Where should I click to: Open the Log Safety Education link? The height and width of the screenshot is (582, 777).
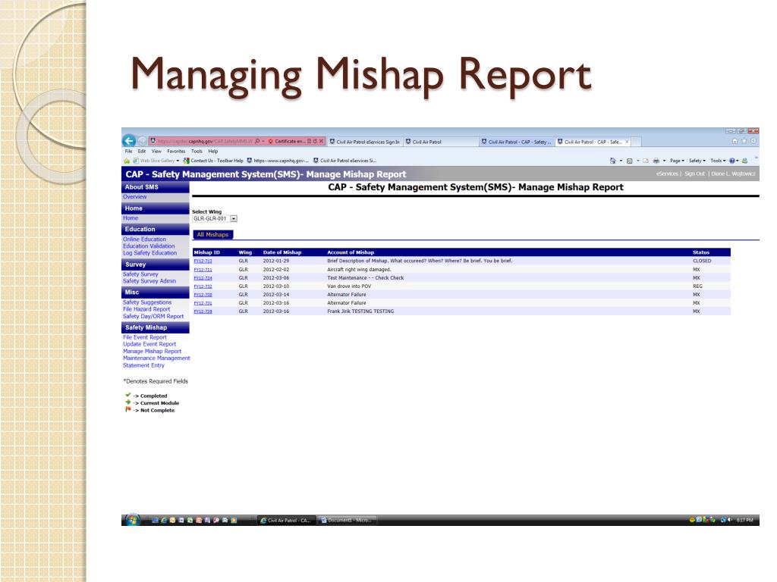click(150, 253)
